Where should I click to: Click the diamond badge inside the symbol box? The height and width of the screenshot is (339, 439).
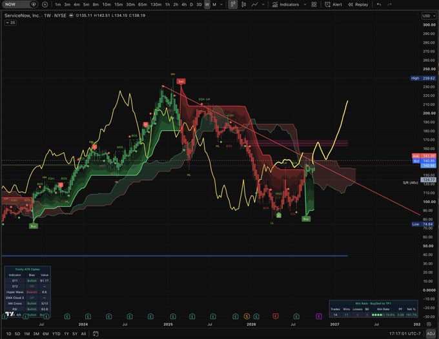[34, 5]
